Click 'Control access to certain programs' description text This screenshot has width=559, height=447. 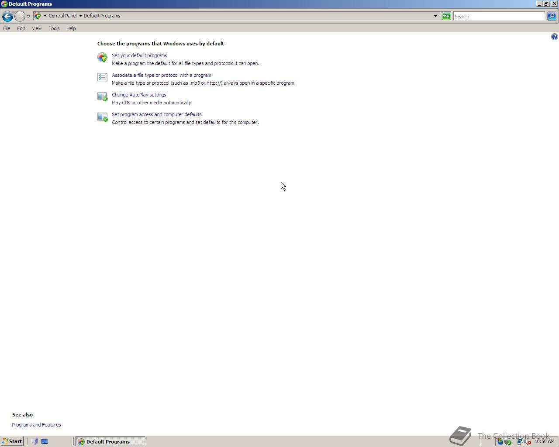(185, 122)
